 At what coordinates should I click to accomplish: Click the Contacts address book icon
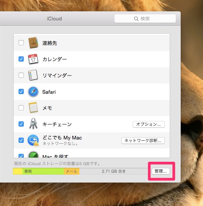tap(33, 43)
